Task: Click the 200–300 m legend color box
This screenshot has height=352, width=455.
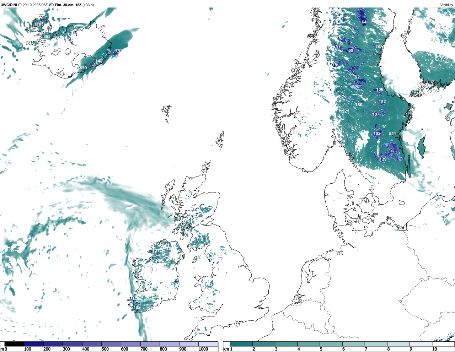Action: pyautogui.click(x=53, y=344)
